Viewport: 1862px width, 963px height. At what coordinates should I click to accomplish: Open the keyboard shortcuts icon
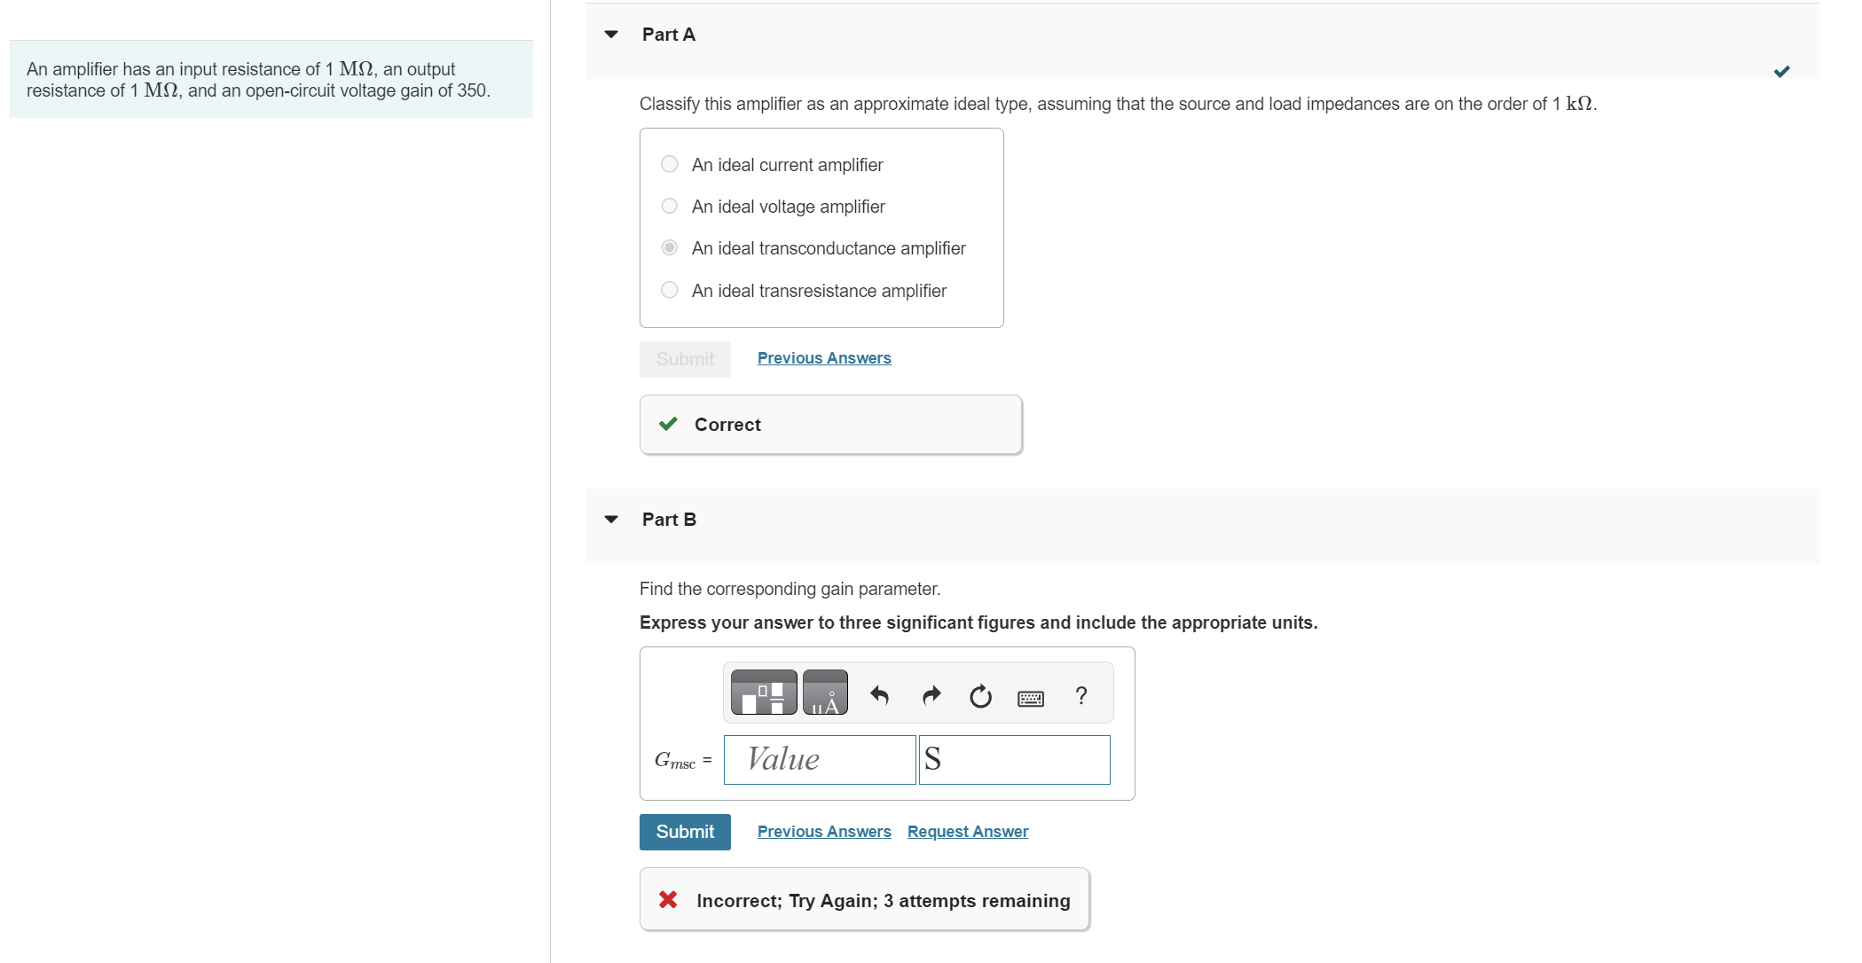coord(1031,699)
